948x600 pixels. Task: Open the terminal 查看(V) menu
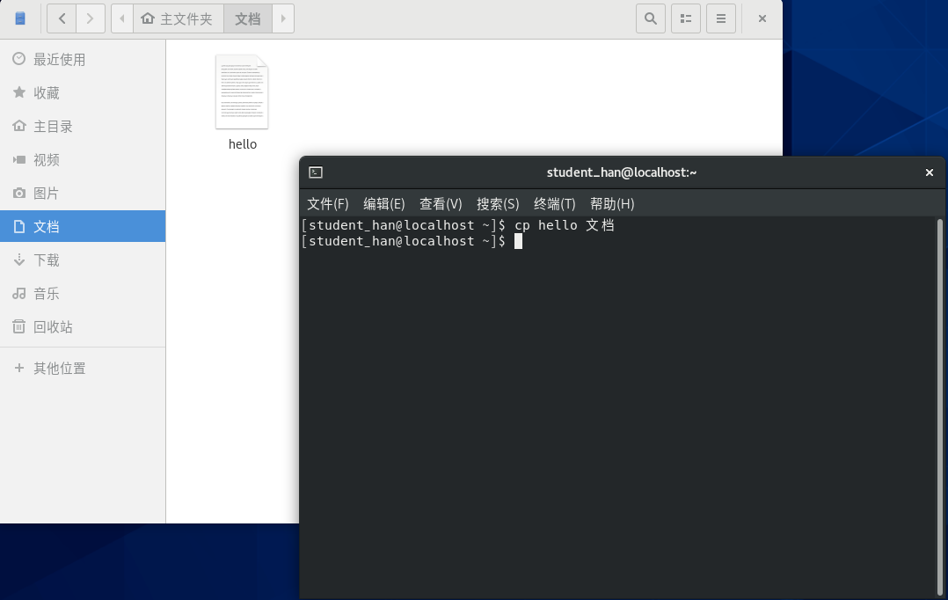(441, 204)
